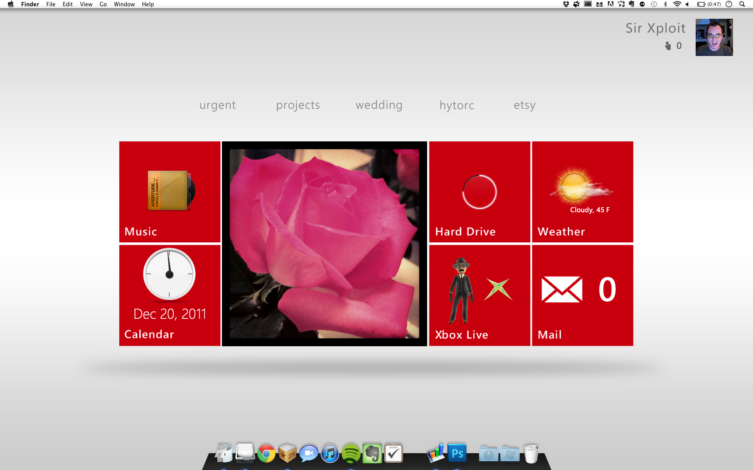
Task: Open the Hard Drive usage tile
Action: point(479,192)
